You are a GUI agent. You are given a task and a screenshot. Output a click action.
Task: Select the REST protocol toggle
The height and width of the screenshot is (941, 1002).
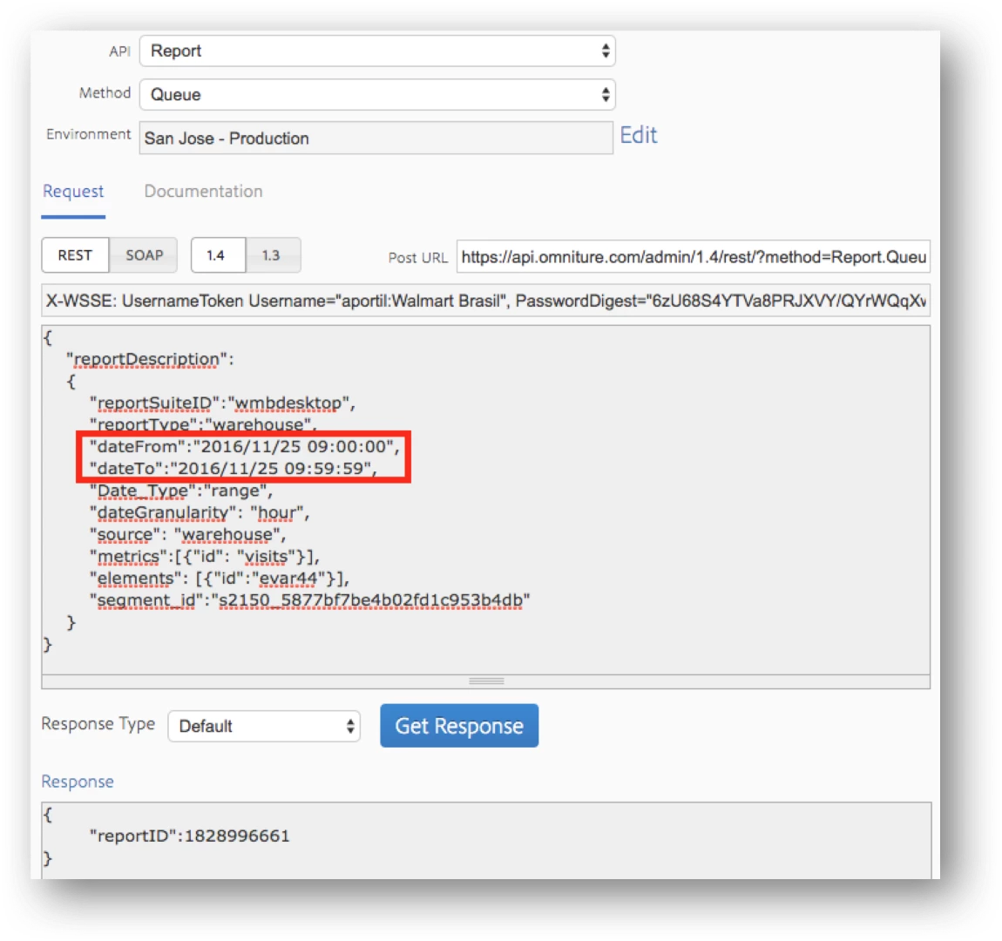[x=75, y=255]
